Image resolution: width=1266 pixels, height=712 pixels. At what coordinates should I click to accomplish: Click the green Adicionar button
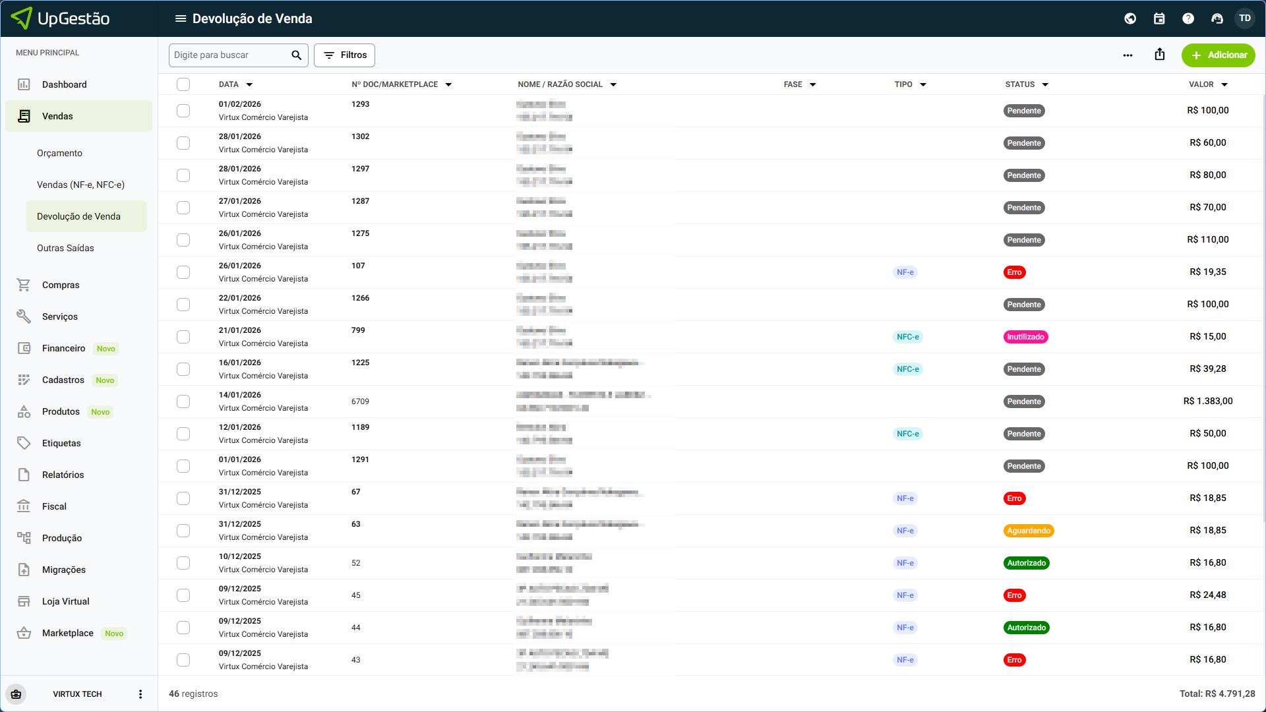[x=1218, y=55]
